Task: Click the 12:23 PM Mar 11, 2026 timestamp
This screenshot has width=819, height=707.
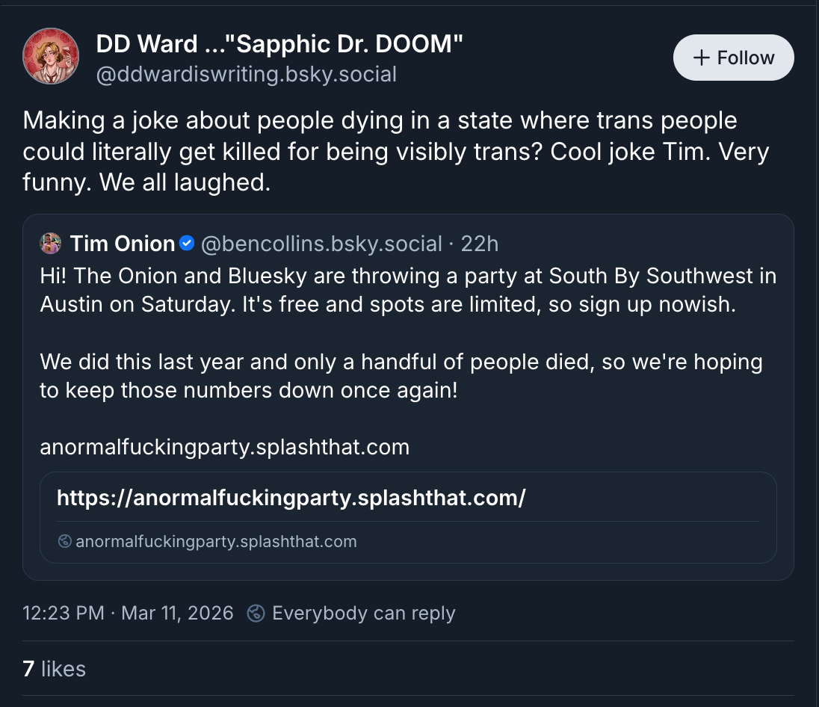Action: tap(128, 614)
